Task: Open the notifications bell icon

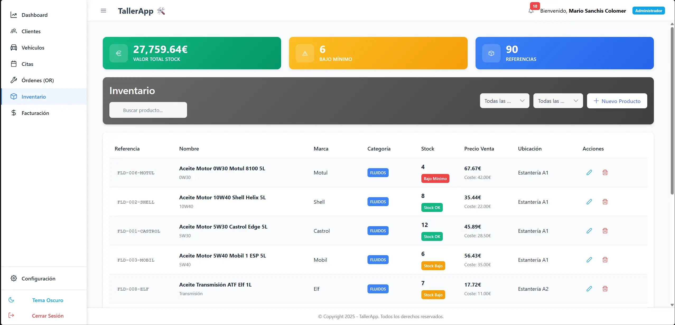Action: pos(531,11)
